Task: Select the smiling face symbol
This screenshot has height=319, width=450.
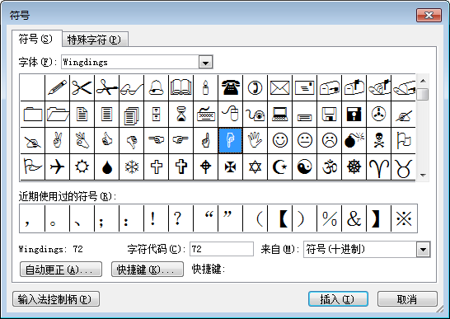Action: coord(279,140)
